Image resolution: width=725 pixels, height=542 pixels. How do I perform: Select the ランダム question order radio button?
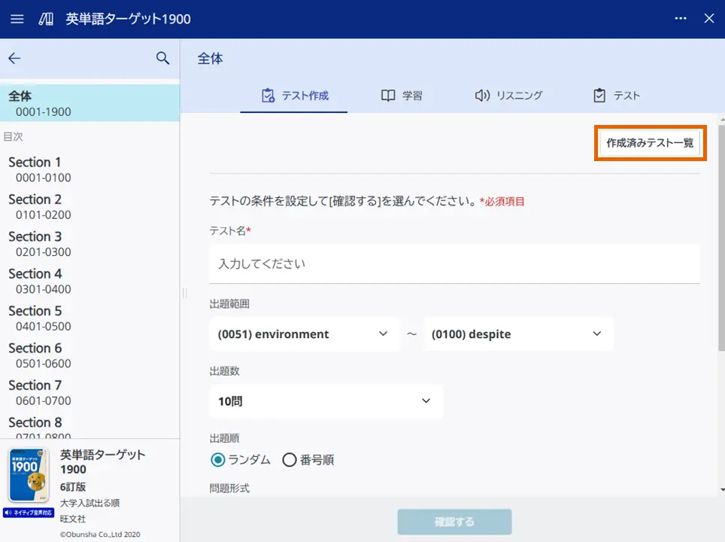tap(217, 461)
